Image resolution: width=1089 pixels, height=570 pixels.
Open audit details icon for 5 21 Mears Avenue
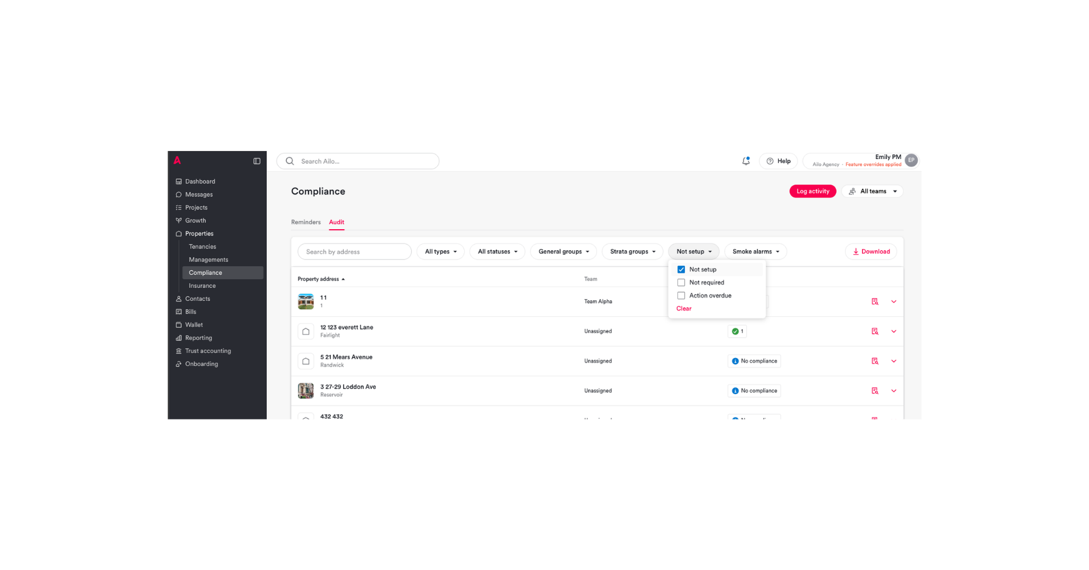click(x=875, y=361)
